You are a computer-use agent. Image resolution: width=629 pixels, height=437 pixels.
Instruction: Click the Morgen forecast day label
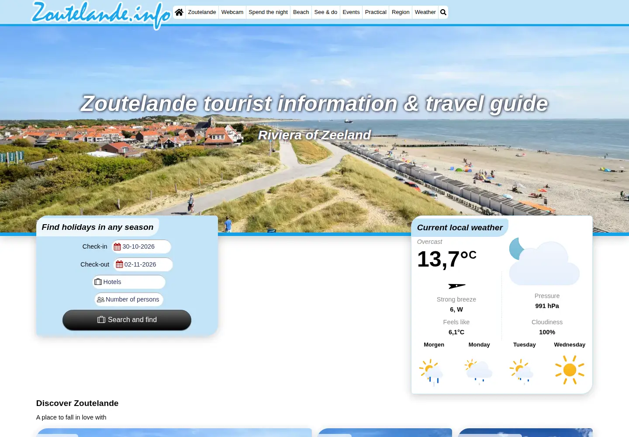434,345
